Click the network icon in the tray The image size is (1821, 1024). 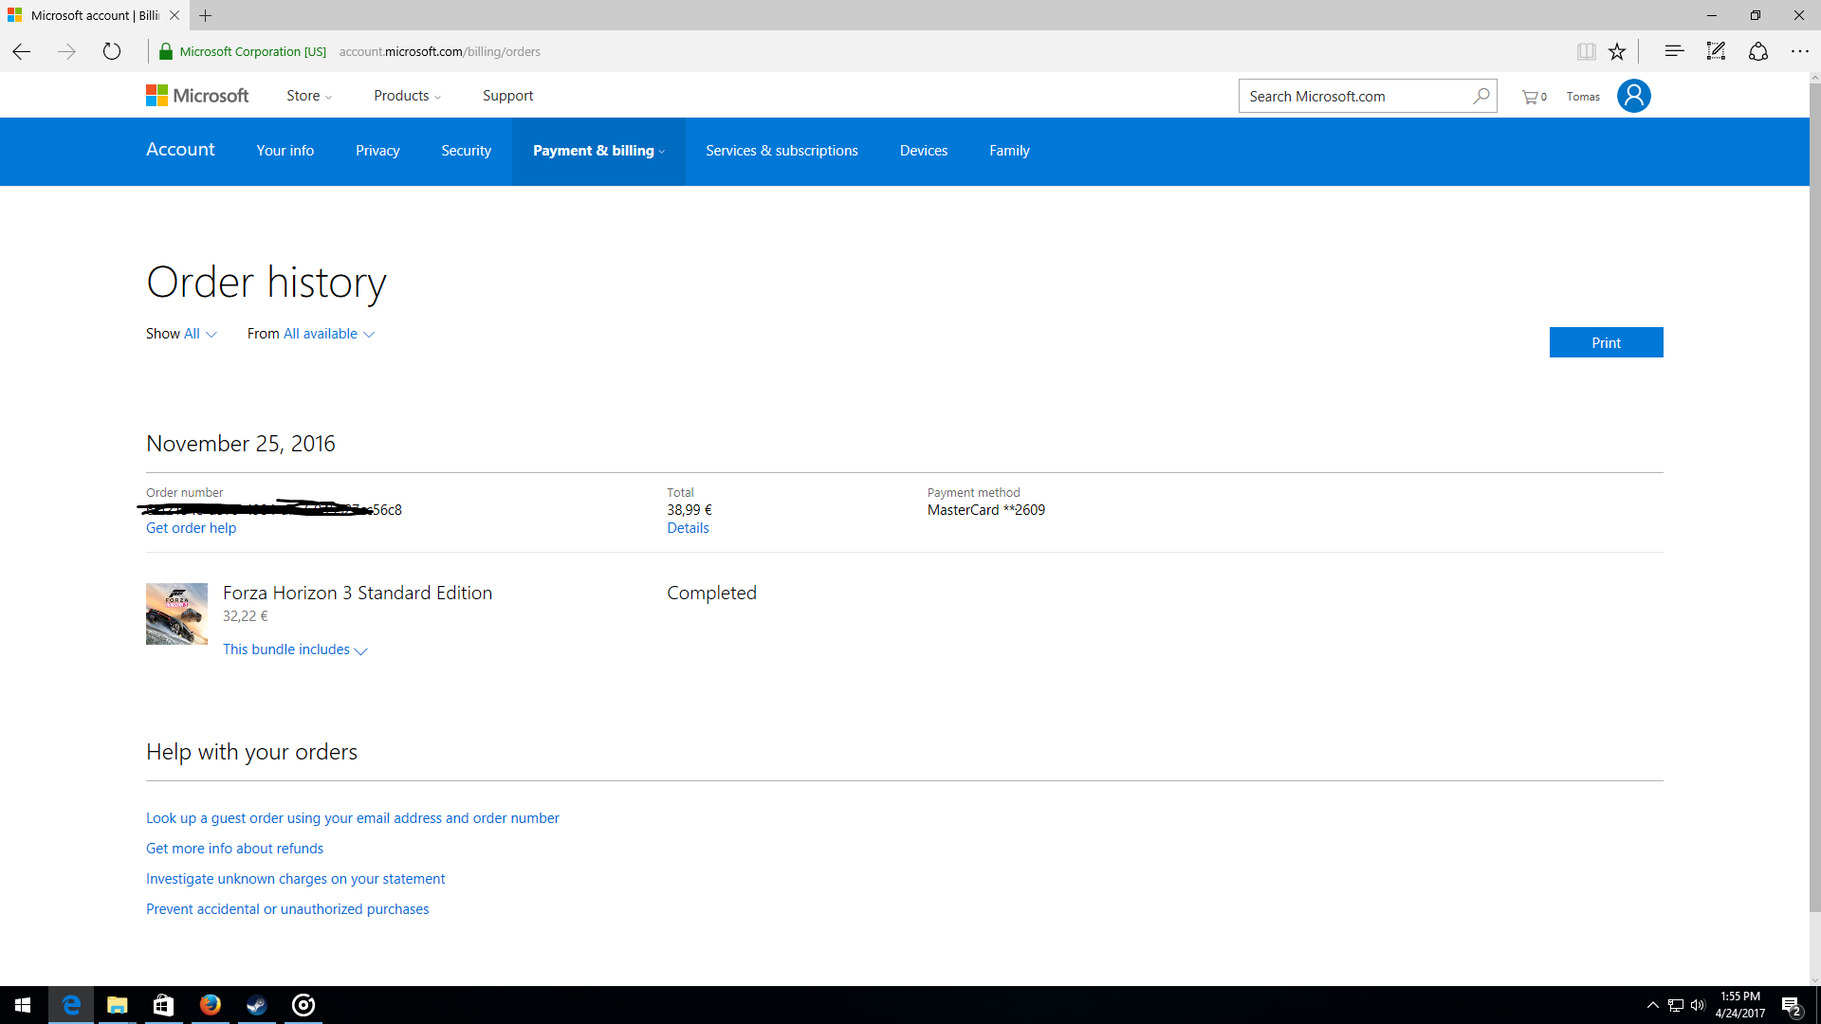click(1675, 1005)
